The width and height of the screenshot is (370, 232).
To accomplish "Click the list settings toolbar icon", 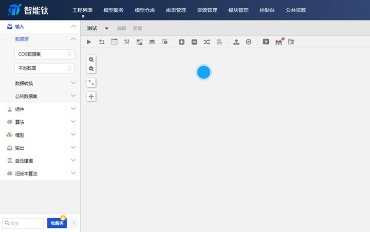I will 165,42.
